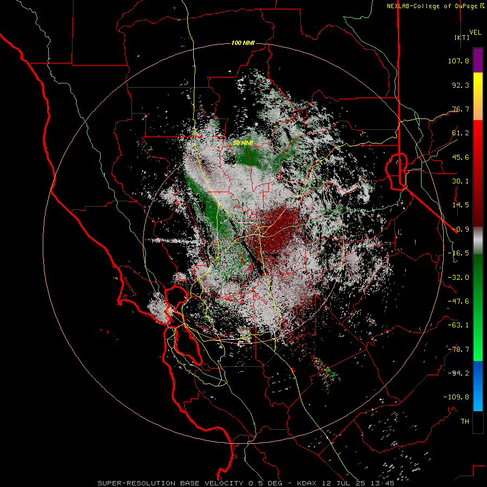Image resolution: width=487 pixels, height=487 pixels.
Task: Select the 45.6 scale value
Action: [460, 157]
